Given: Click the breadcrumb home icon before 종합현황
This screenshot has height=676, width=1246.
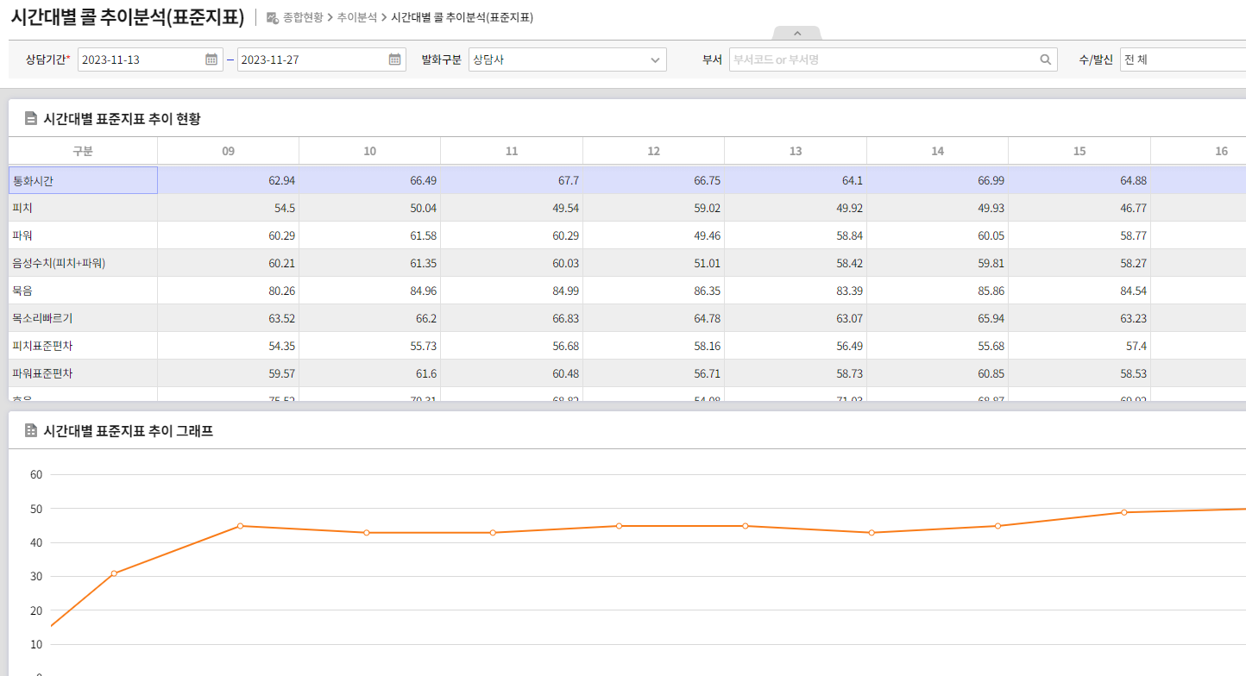Looking at the screenshot, I should (x=272, y=17).
